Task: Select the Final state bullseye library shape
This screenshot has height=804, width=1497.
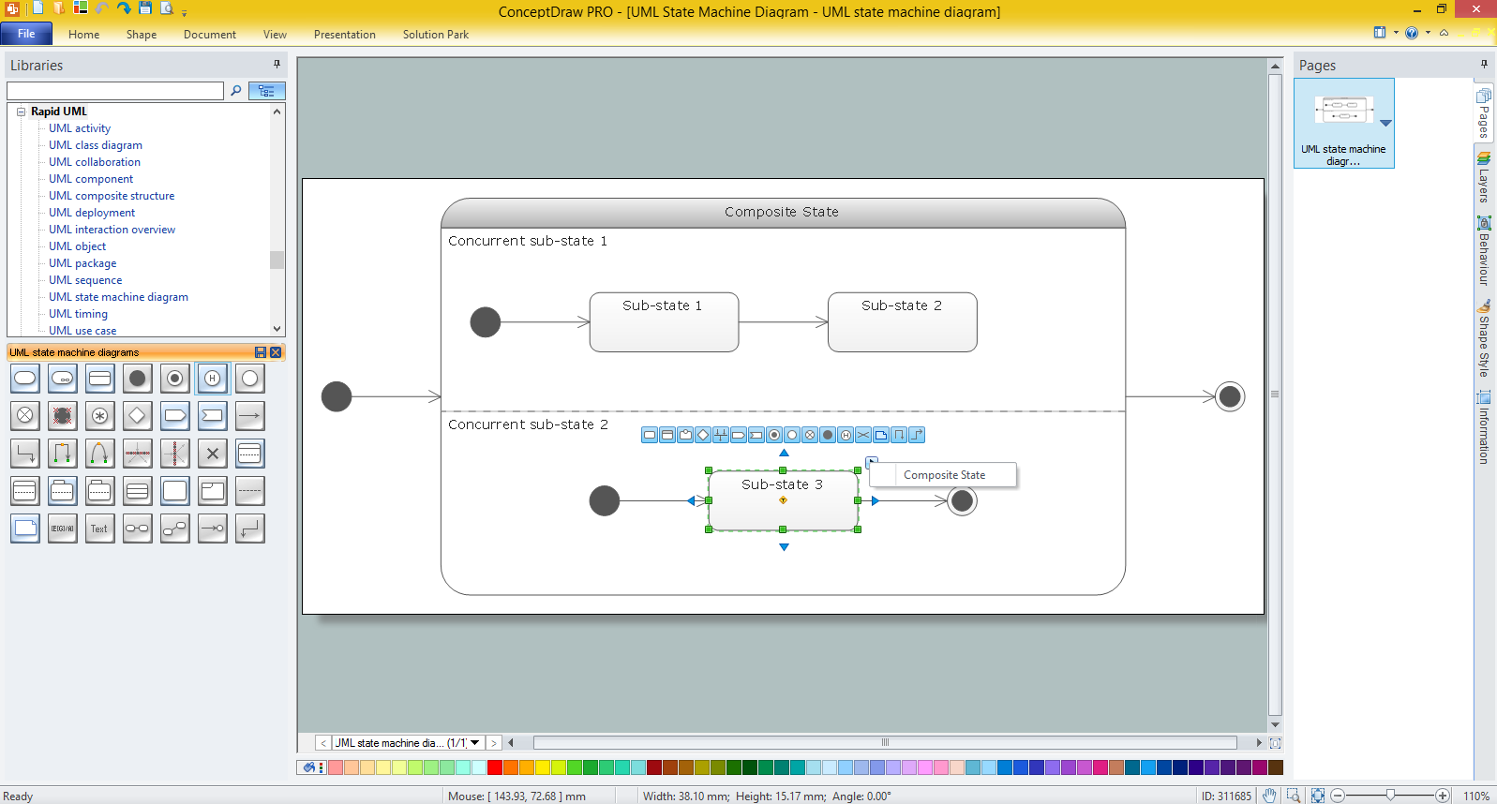Action: (175, 379)
